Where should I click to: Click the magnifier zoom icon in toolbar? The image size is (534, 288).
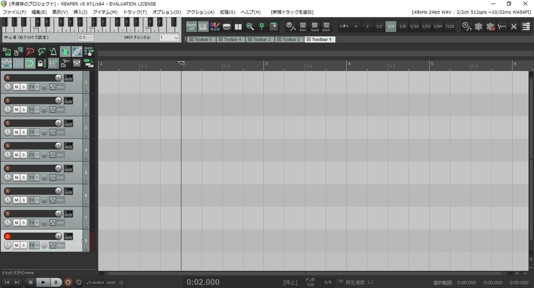click(250, 26)
